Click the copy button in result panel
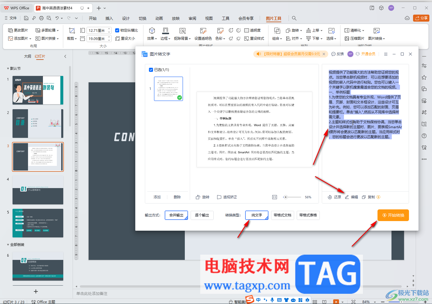Viewport: 432px width, 304px height. [x=368, y=197]
